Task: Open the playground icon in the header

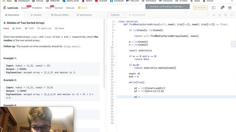Action: (x=214, y=8)
